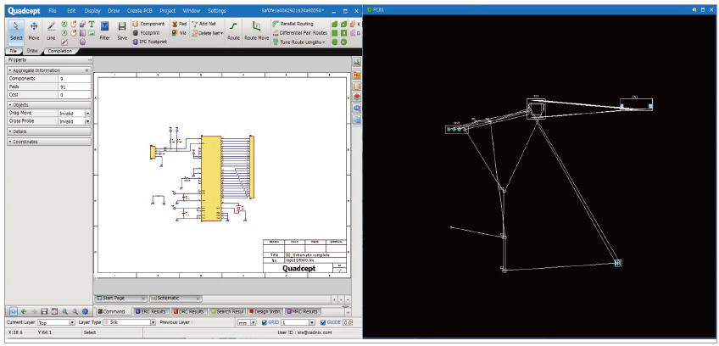Screen dimensions: 719x346
Task: Select the Route Move tool
Action: (x=257, y=31)
